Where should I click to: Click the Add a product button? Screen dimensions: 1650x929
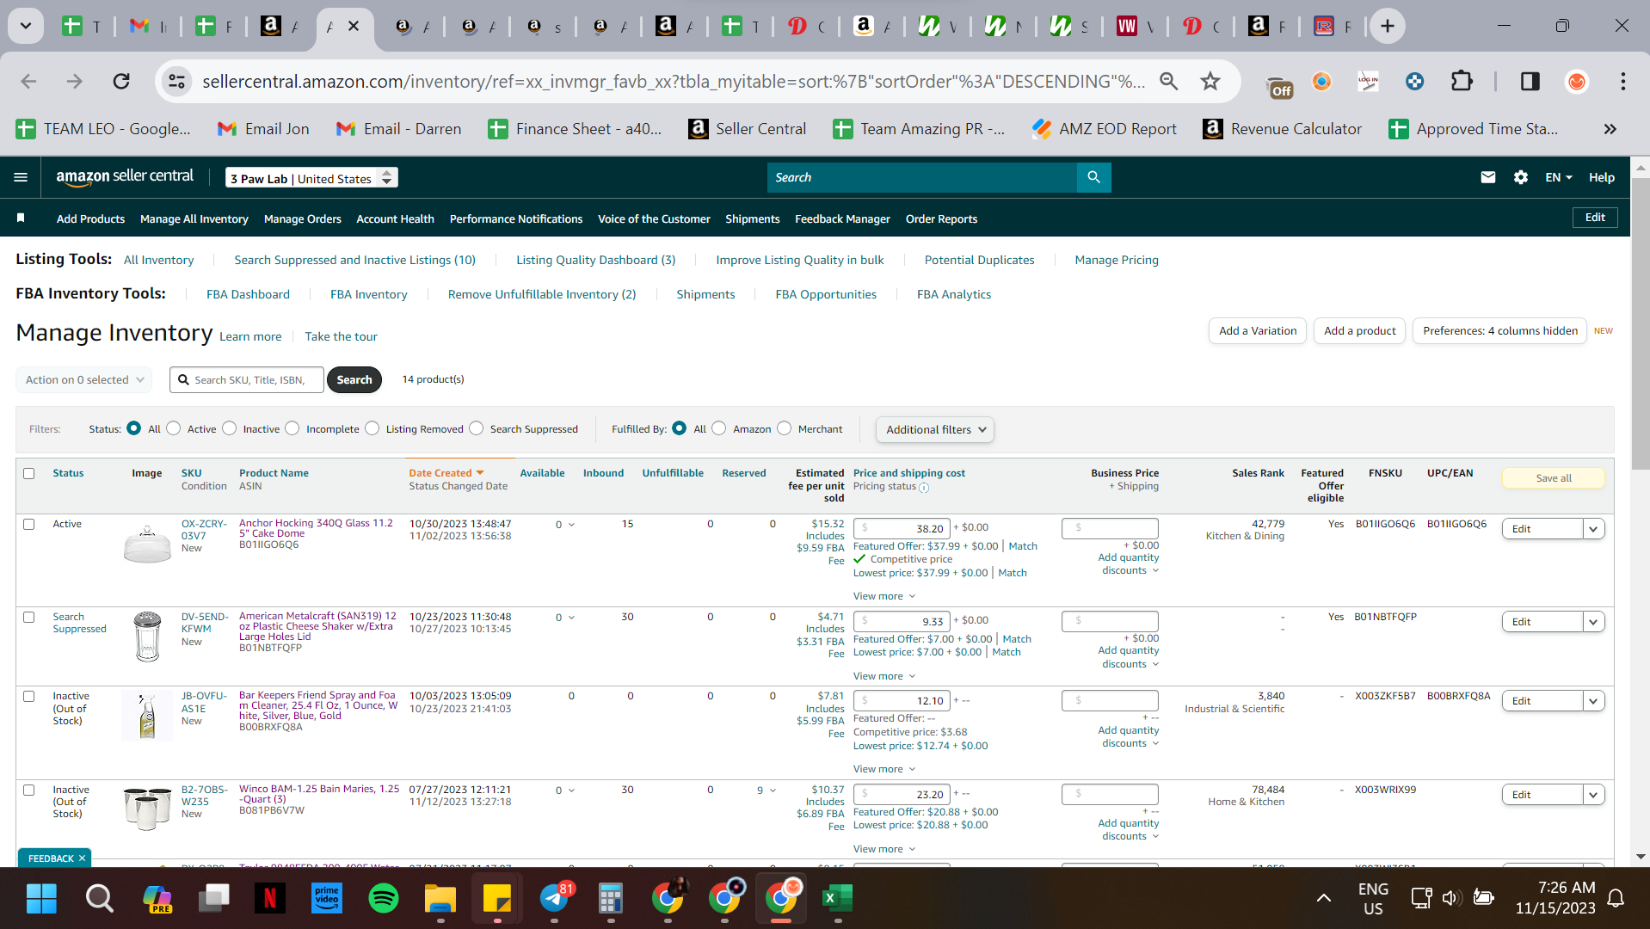click(x=1360, y=331)
